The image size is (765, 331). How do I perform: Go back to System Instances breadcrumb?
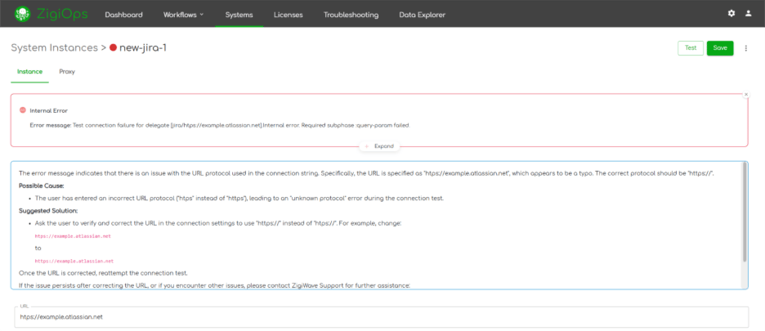pyautogui.click(x=55, y=48)
